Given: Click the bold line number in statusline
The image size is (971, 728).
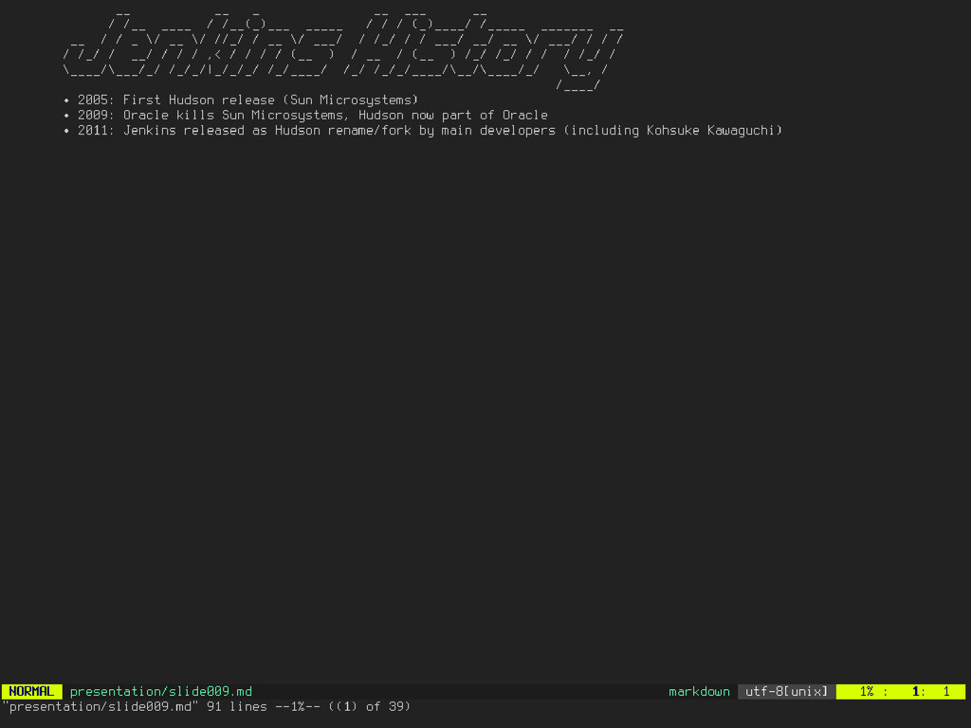Looking at the screenshot, I should (915, 691).
